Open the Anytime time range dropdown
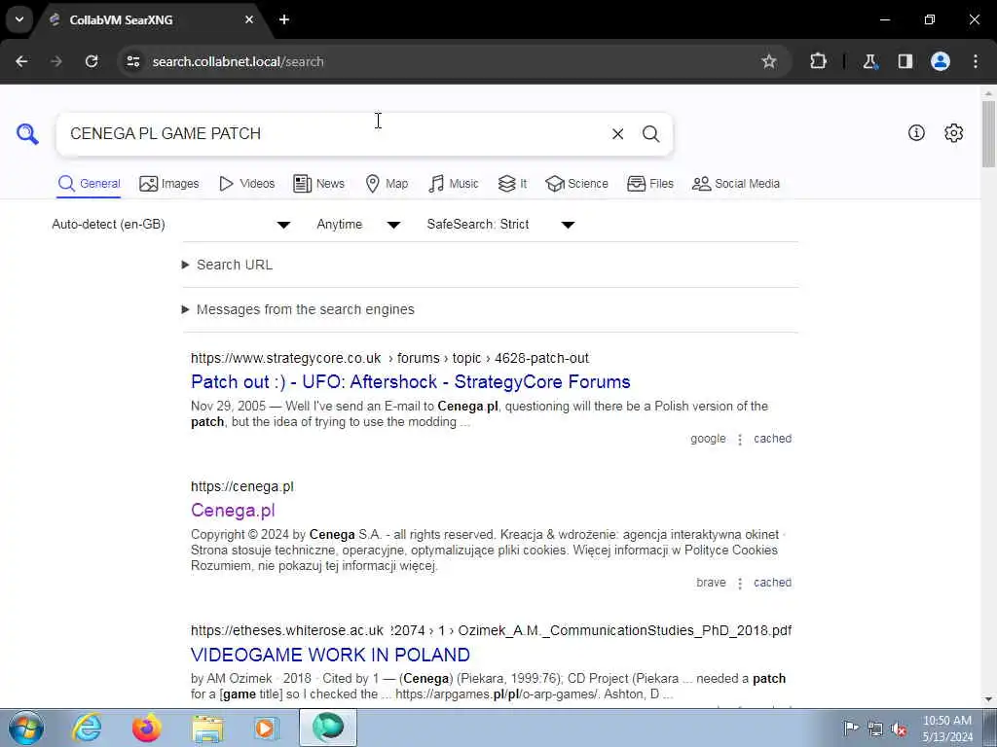Screen dimensions: 997x747 point(358,225)
